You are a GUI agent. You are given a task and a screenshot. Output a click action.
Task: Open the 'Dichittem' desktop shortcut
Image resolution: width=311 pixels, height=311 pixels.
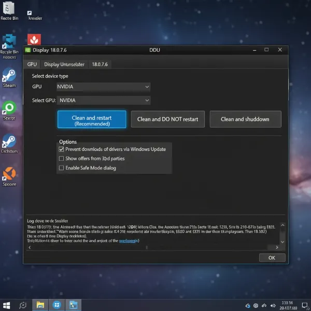pyautogui.click(x=9, y=144)
